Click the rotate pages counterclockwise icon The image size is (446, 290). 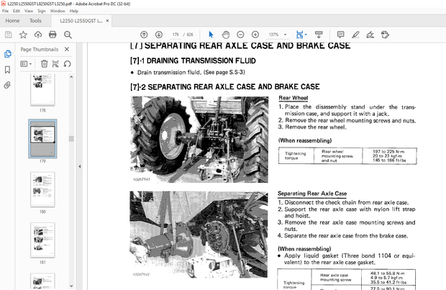pyautogui.click(x=67, y=64)
